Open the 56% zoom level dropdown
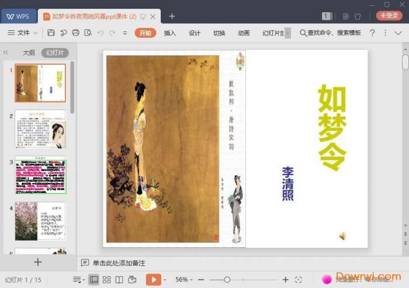Image resolution: width=409 pixels, height=288 pixels. click(184, 280)
